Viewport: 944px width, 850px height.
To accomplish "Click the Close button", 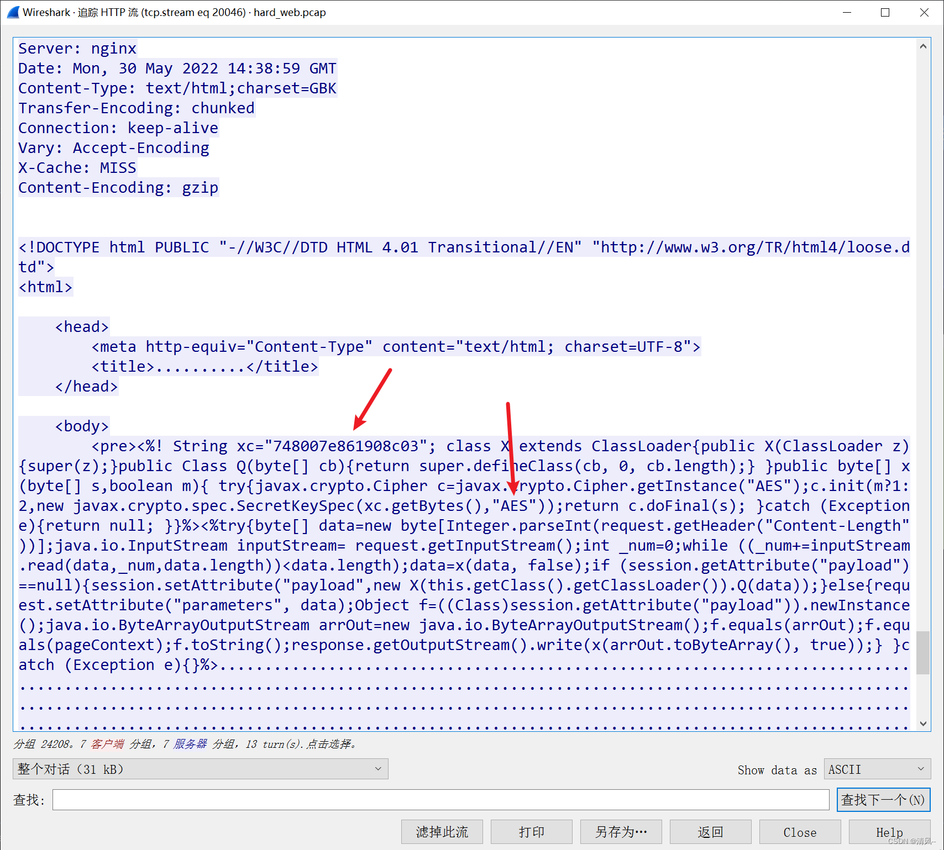I will pos(800,832).
